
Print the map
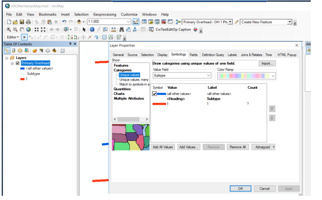point(28,22)
